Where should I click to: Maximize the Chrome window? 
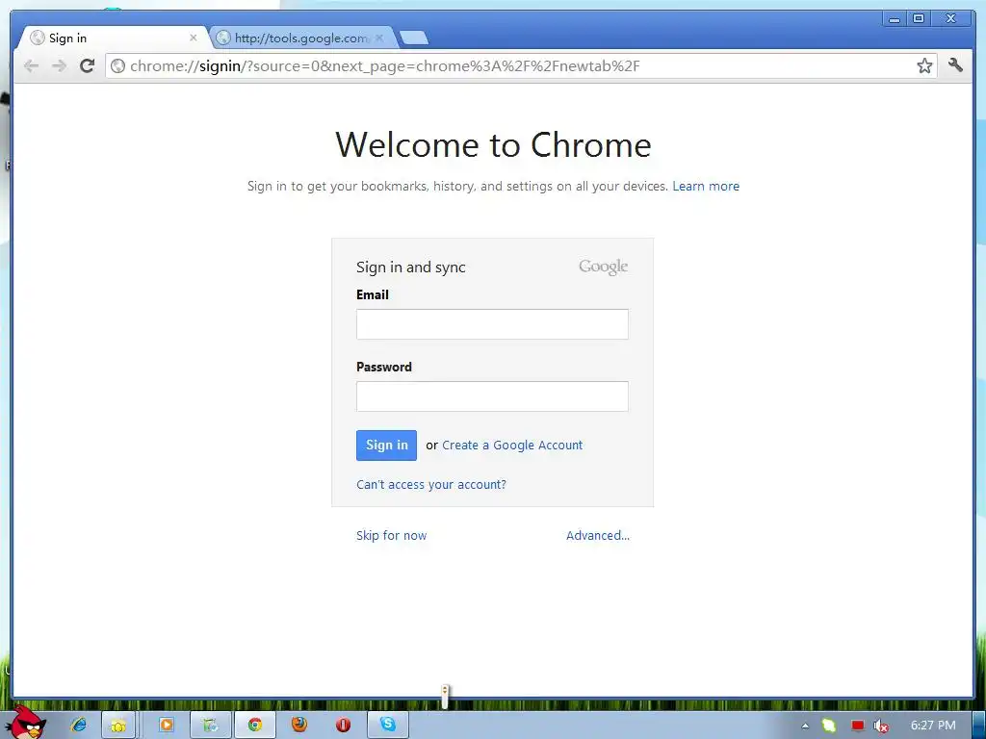pos(919,19)
